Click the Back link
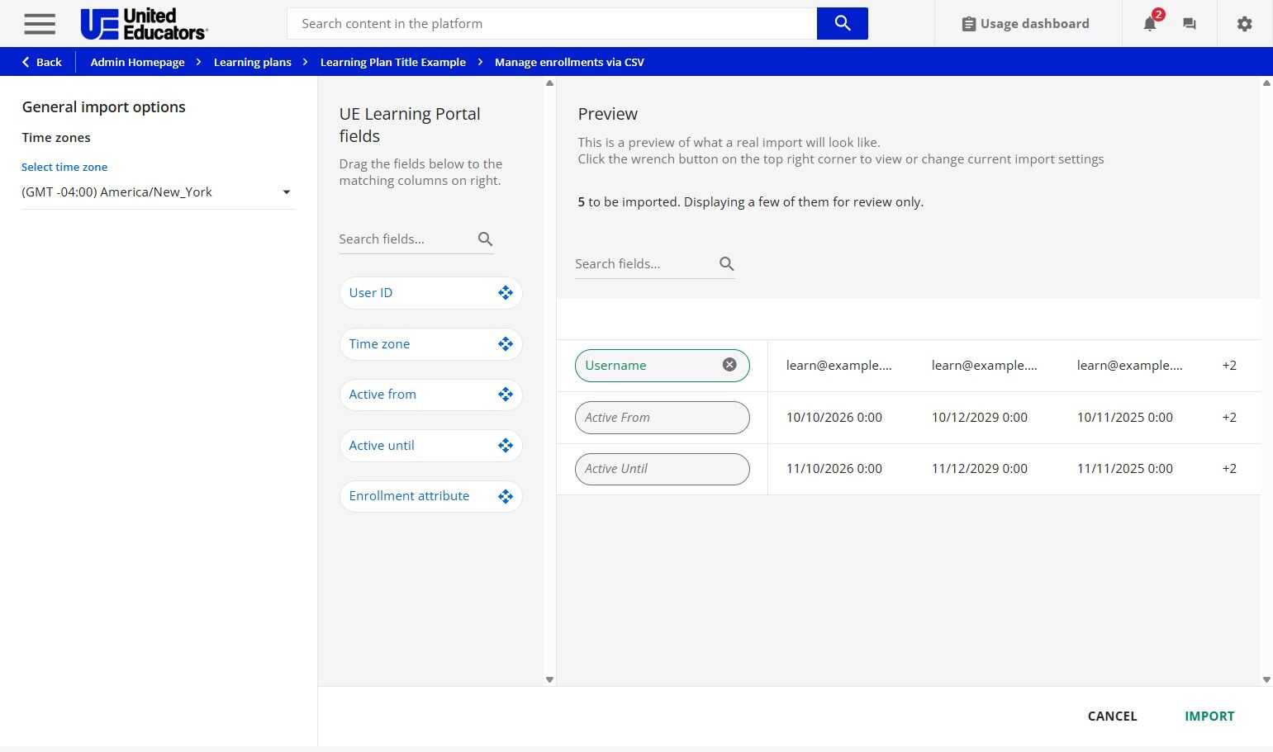1273x752 pixels. point(41,62)
